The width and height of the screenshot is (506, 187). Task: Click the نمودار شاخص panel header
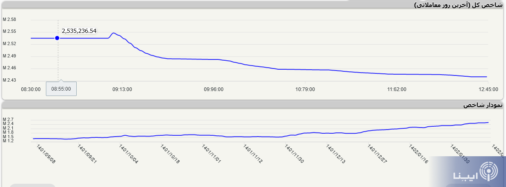483,105
